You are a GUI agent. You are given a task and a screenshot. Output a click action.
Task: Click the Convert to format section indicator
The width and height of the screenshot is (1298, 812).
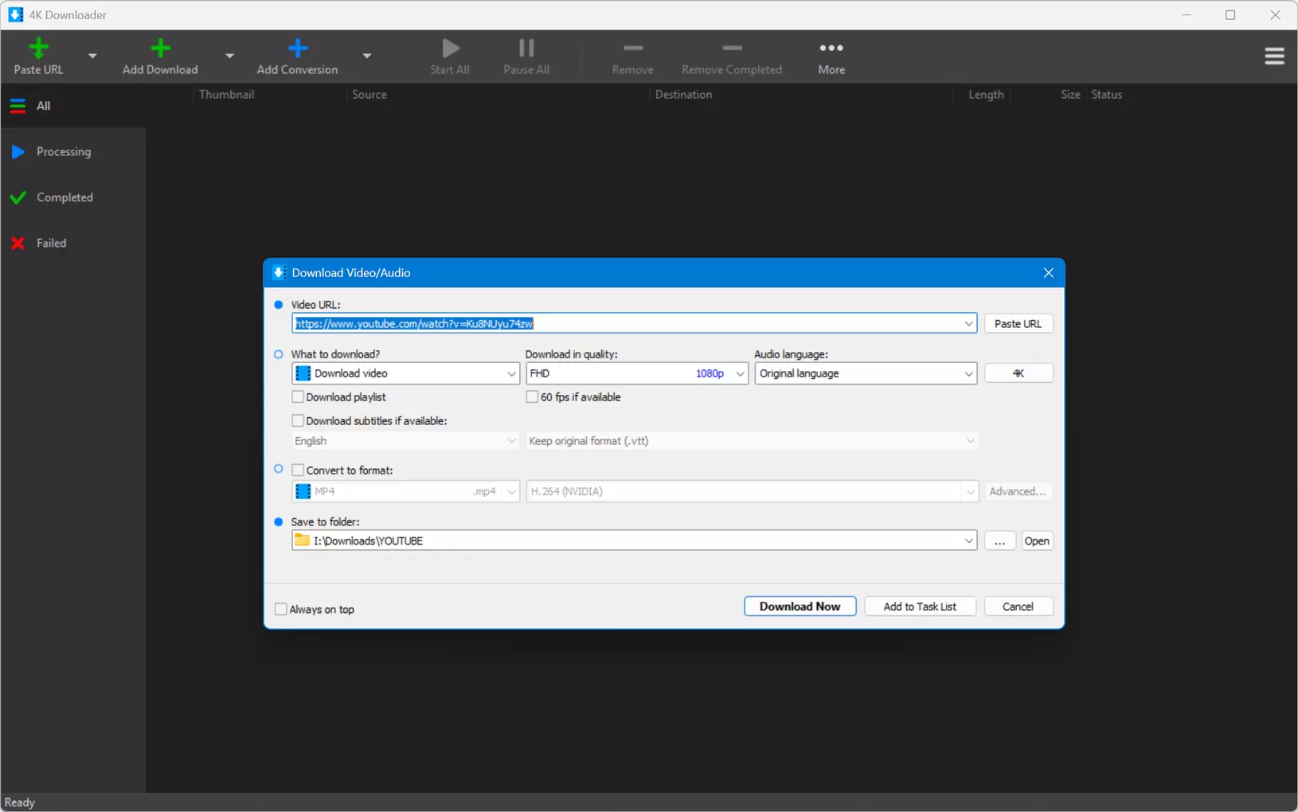(279, 469)
